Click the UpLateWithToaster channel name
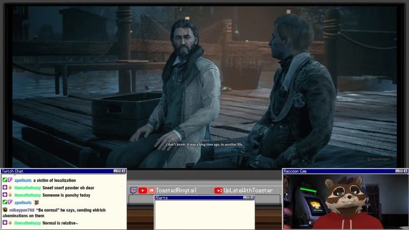The width and height of the screenshot is (409, 230). [x=249, y=190]
